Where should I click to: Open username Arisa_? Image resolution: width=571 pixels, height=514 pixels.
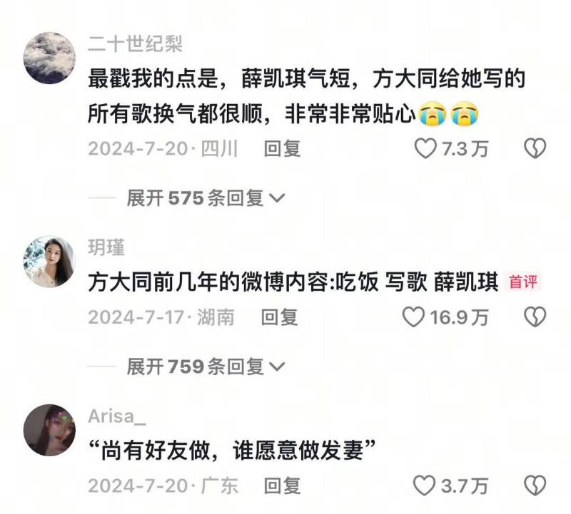pyautogui.click(x=117, y=416)
